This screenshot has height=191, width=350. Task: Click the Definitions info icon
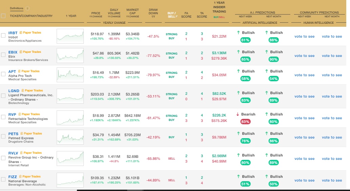28,8
